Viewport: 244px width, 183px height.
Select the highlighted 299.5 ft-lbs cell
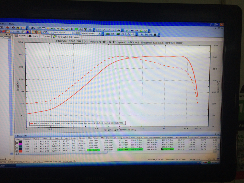tap(136, 149)
